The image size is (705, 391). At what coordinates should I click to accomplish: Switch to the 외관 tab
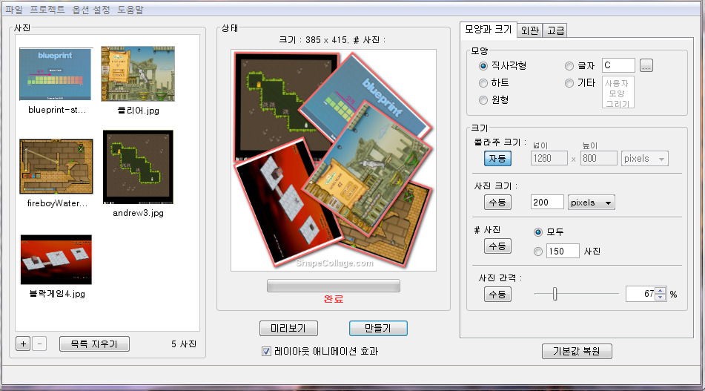[529, 30]
